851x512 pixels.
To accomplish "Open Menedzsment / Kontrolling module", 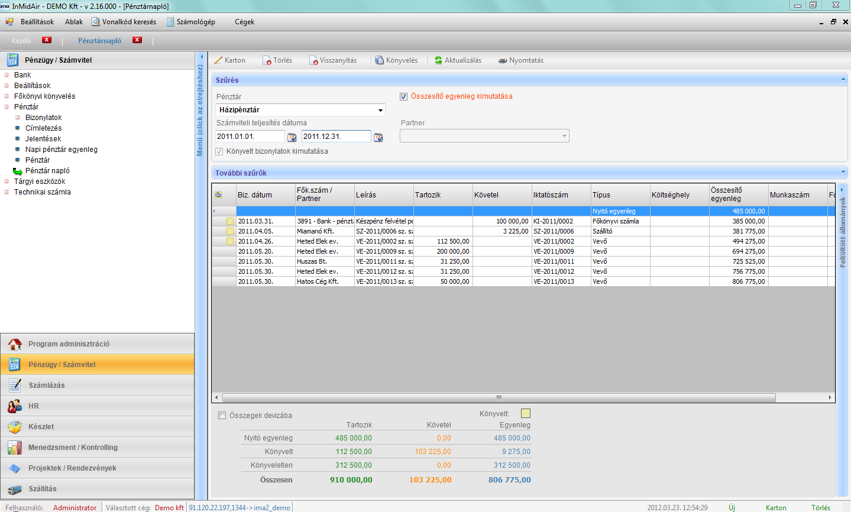I will click(97, 447).
